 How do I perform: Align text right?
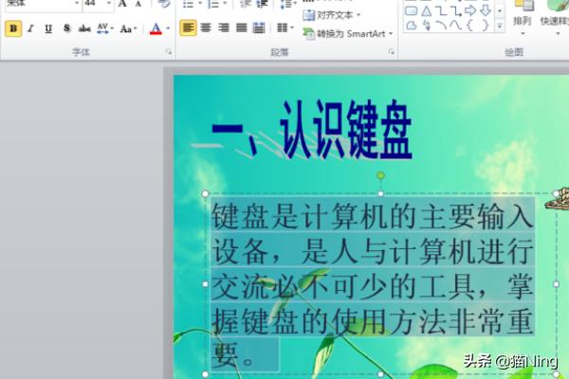(224, 27)
